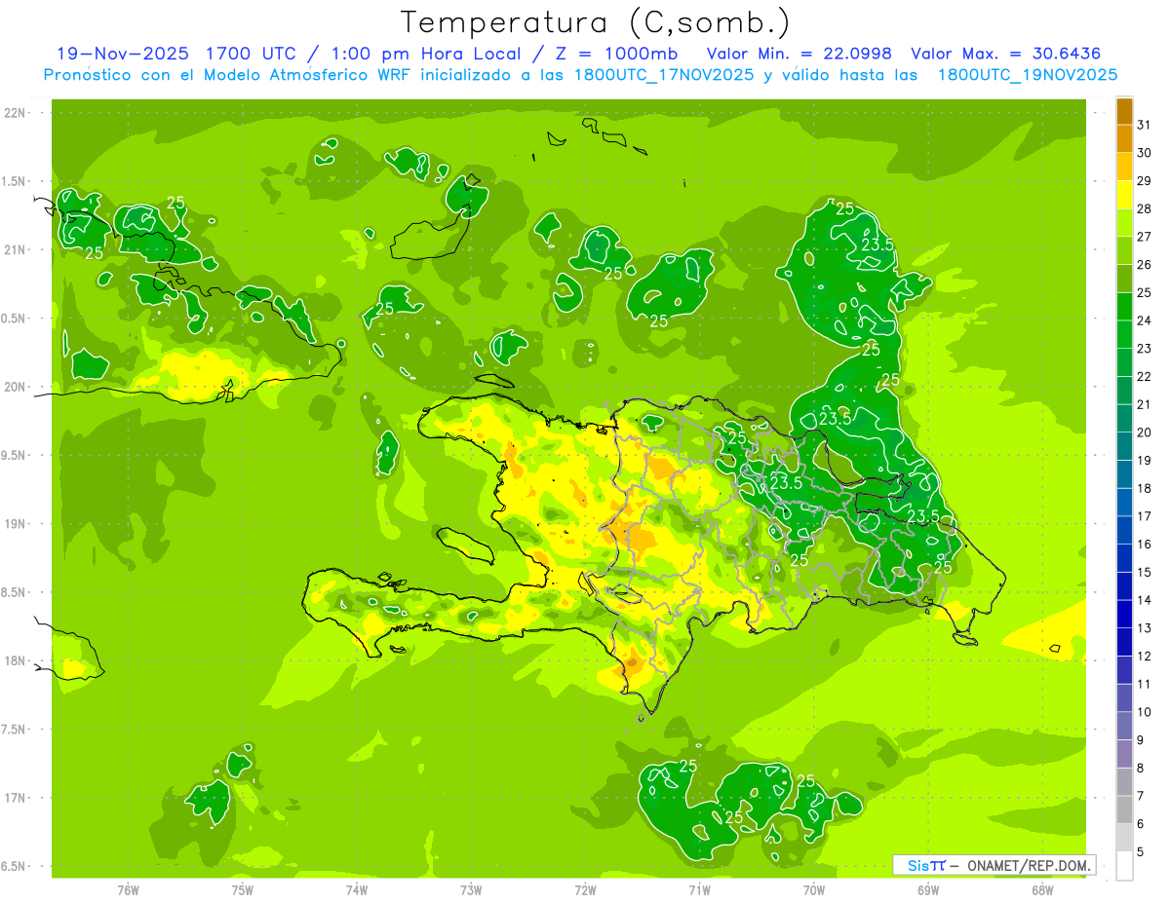Click the color scale value "20"
This screenshot has height=903, width=1170.
click(1144, 432)
